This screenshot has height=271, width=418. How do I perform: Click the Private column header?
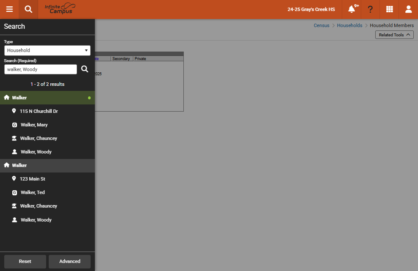(140, 59)
